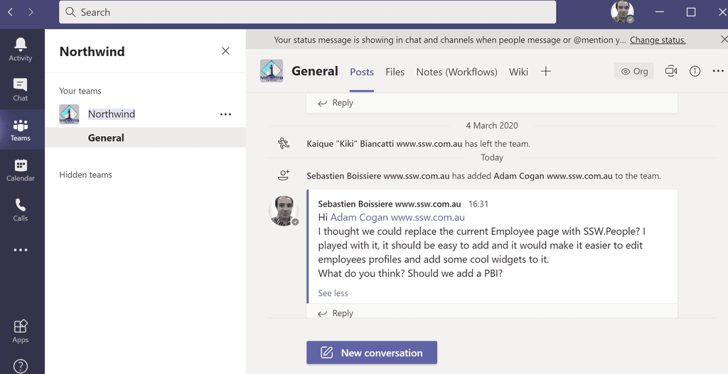The width and height of the screenshot is (728, 374).
Task: Open the Activity feed icon
Action: pos(21,49)
